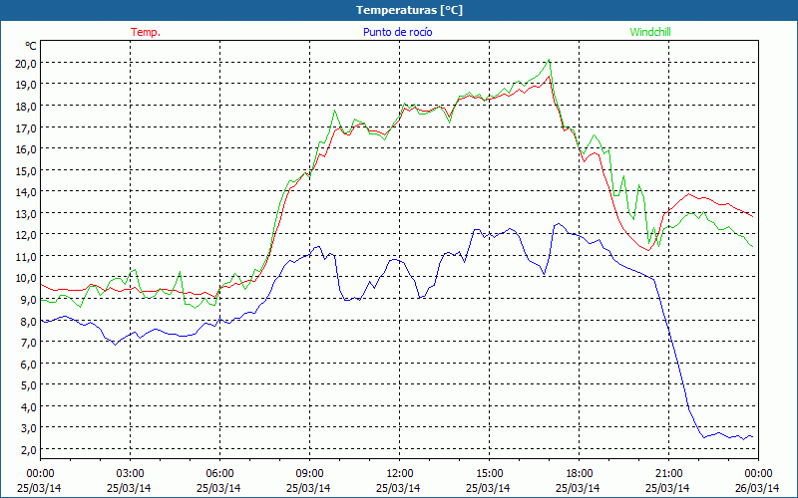
Task: Click the °C unit label on axis
Action: click(x=31, y=46)
